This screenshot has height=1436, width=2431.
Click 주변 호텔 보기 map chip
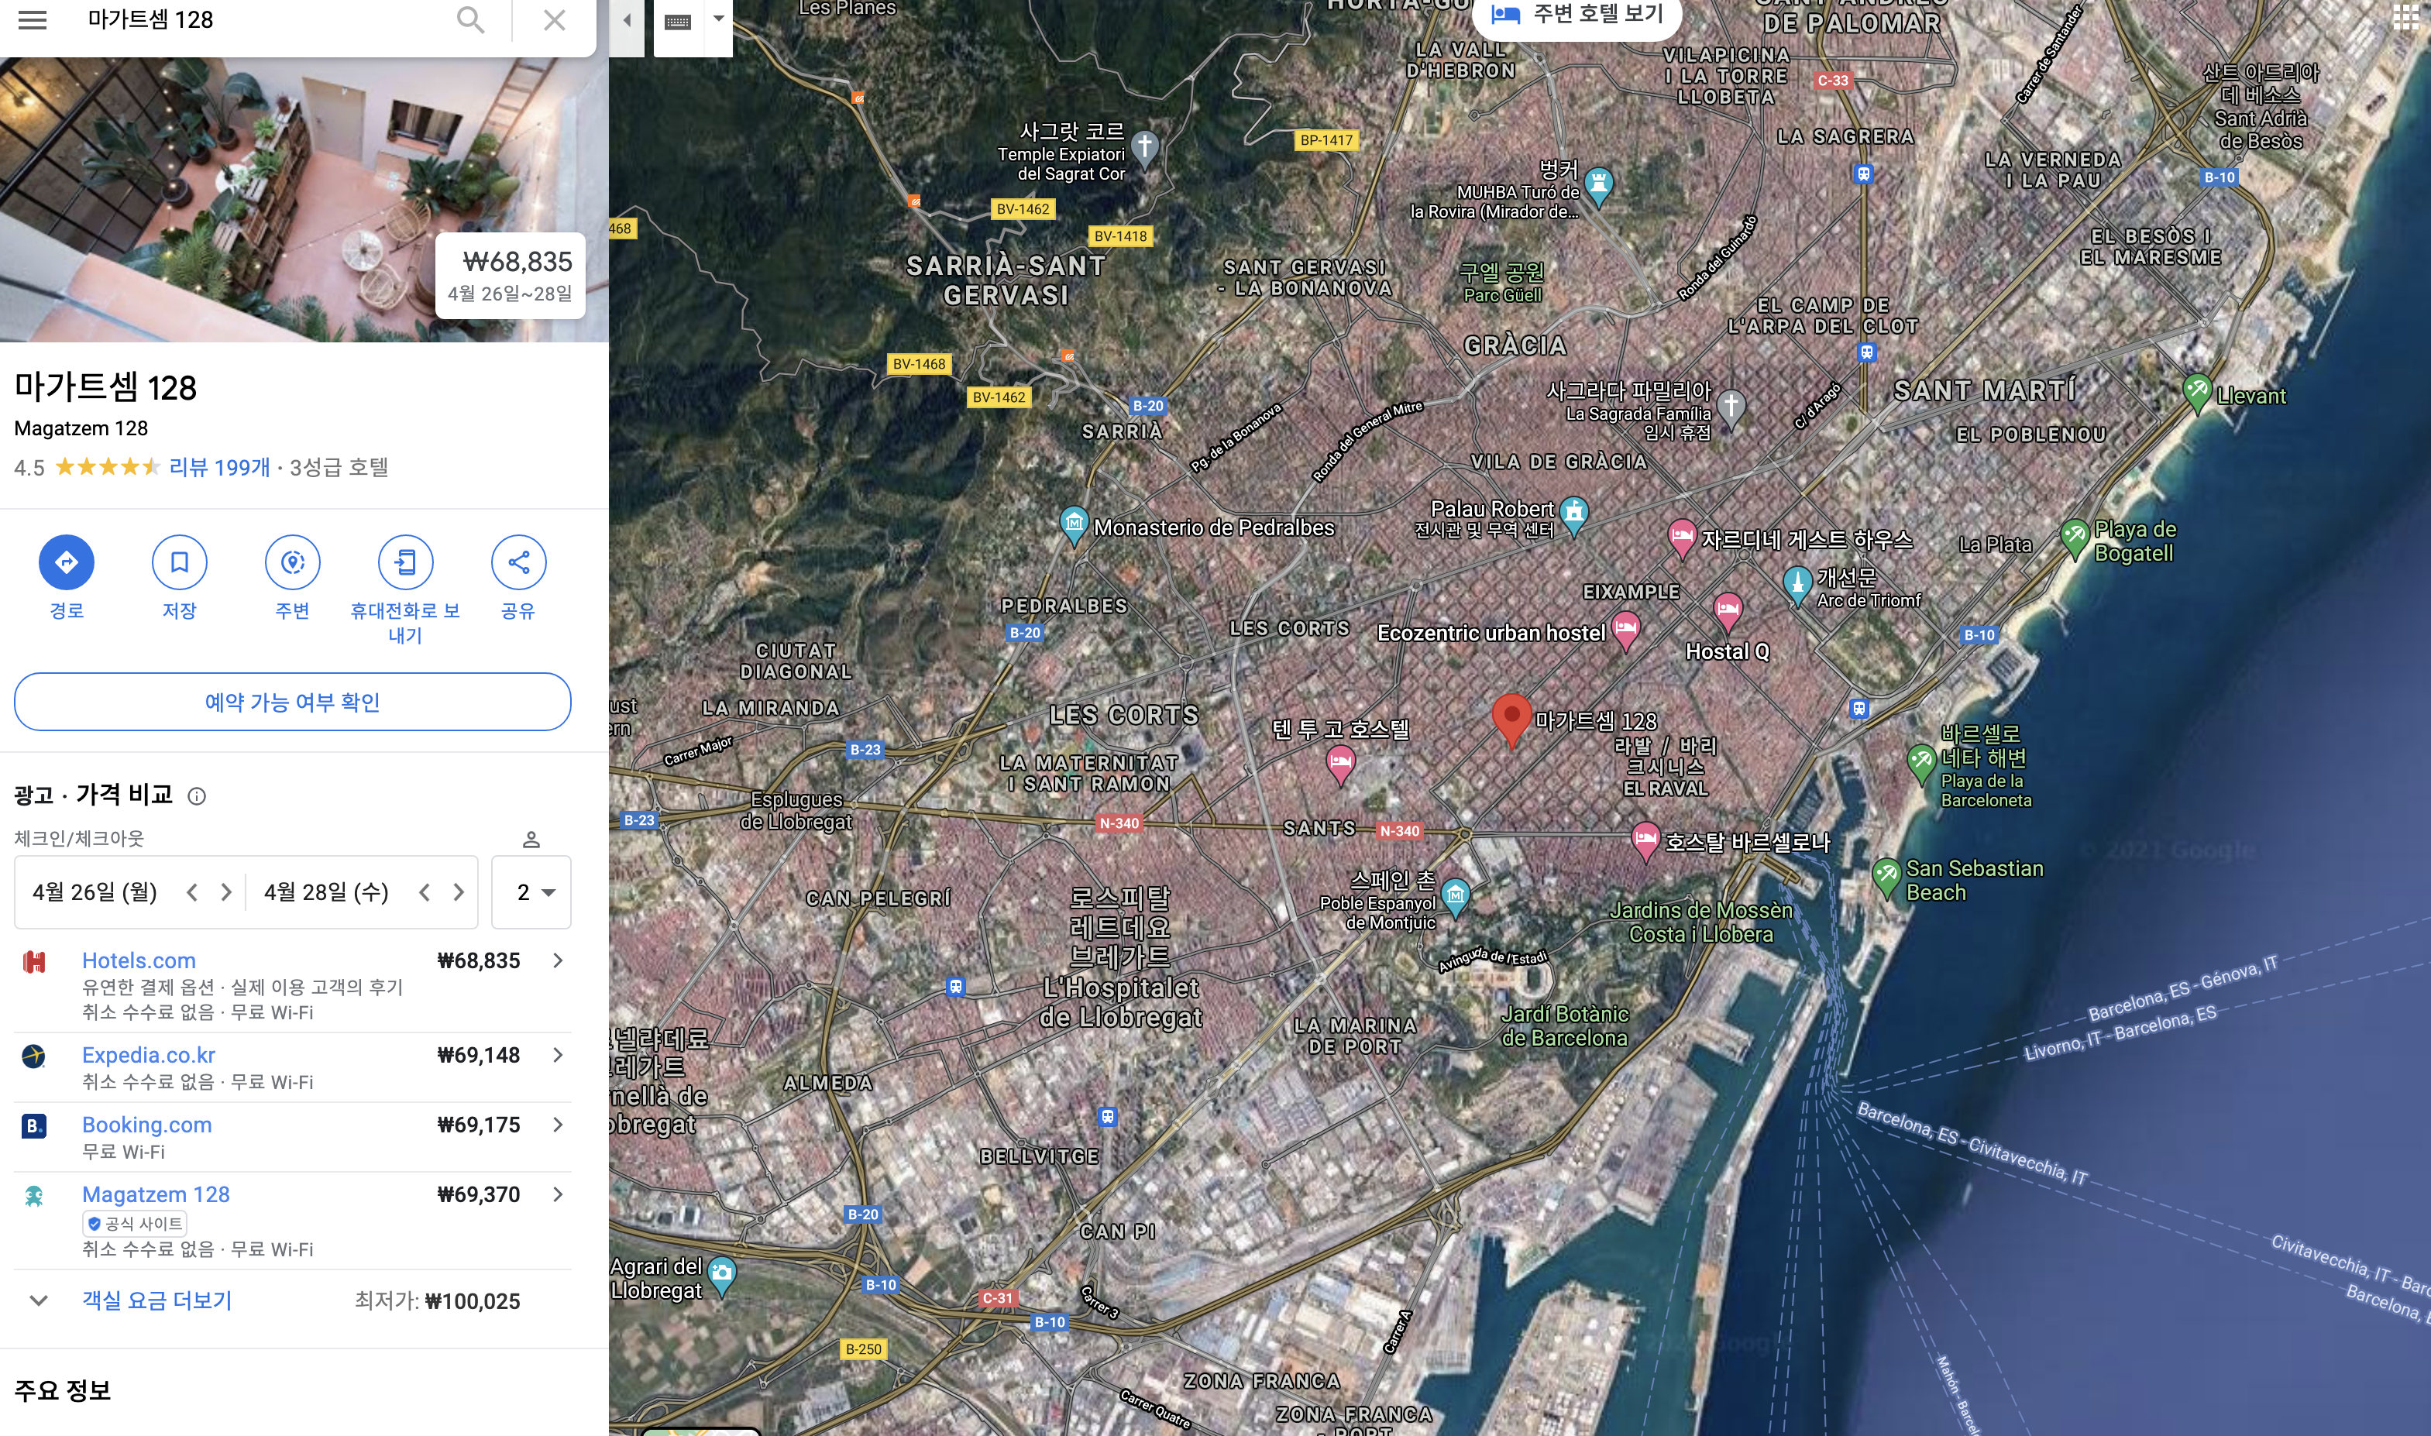1577,15
